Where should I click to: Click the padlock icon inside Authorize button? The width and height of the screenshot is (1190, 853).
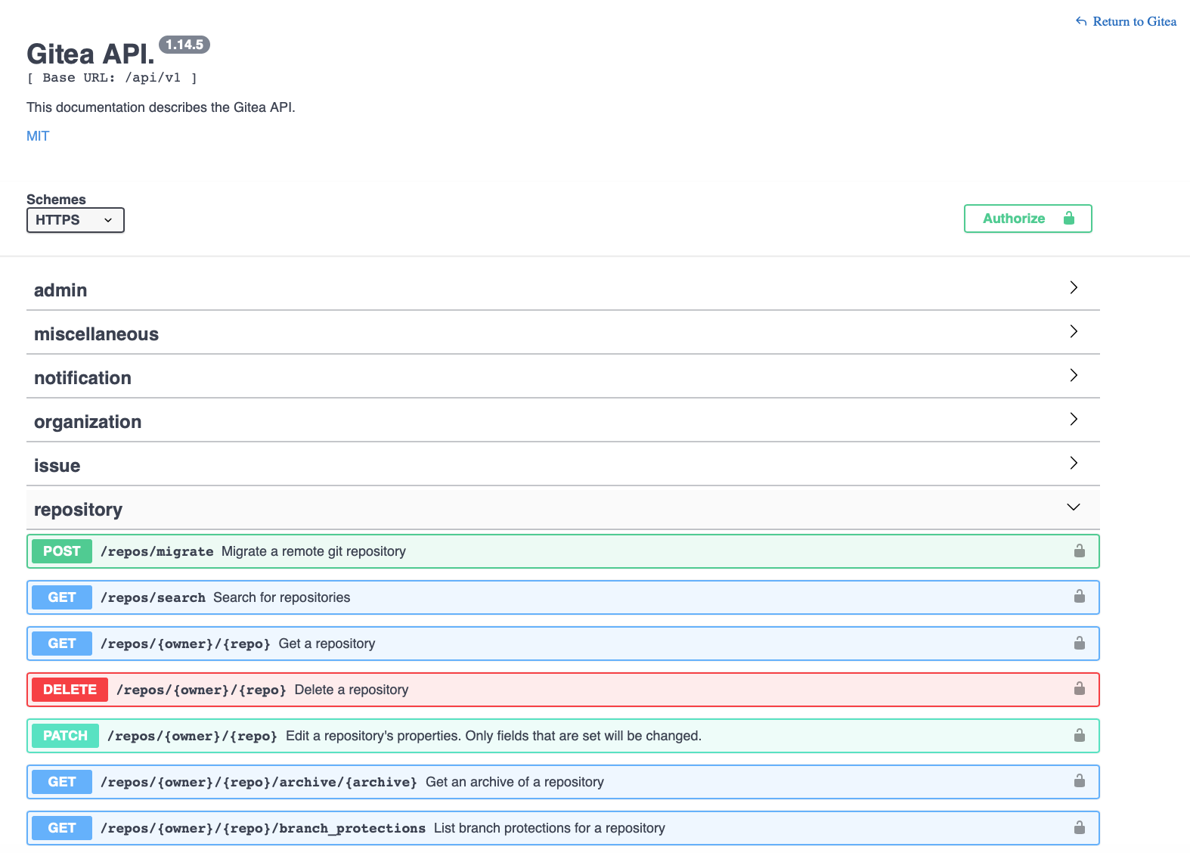click(x=1069, y=218)
